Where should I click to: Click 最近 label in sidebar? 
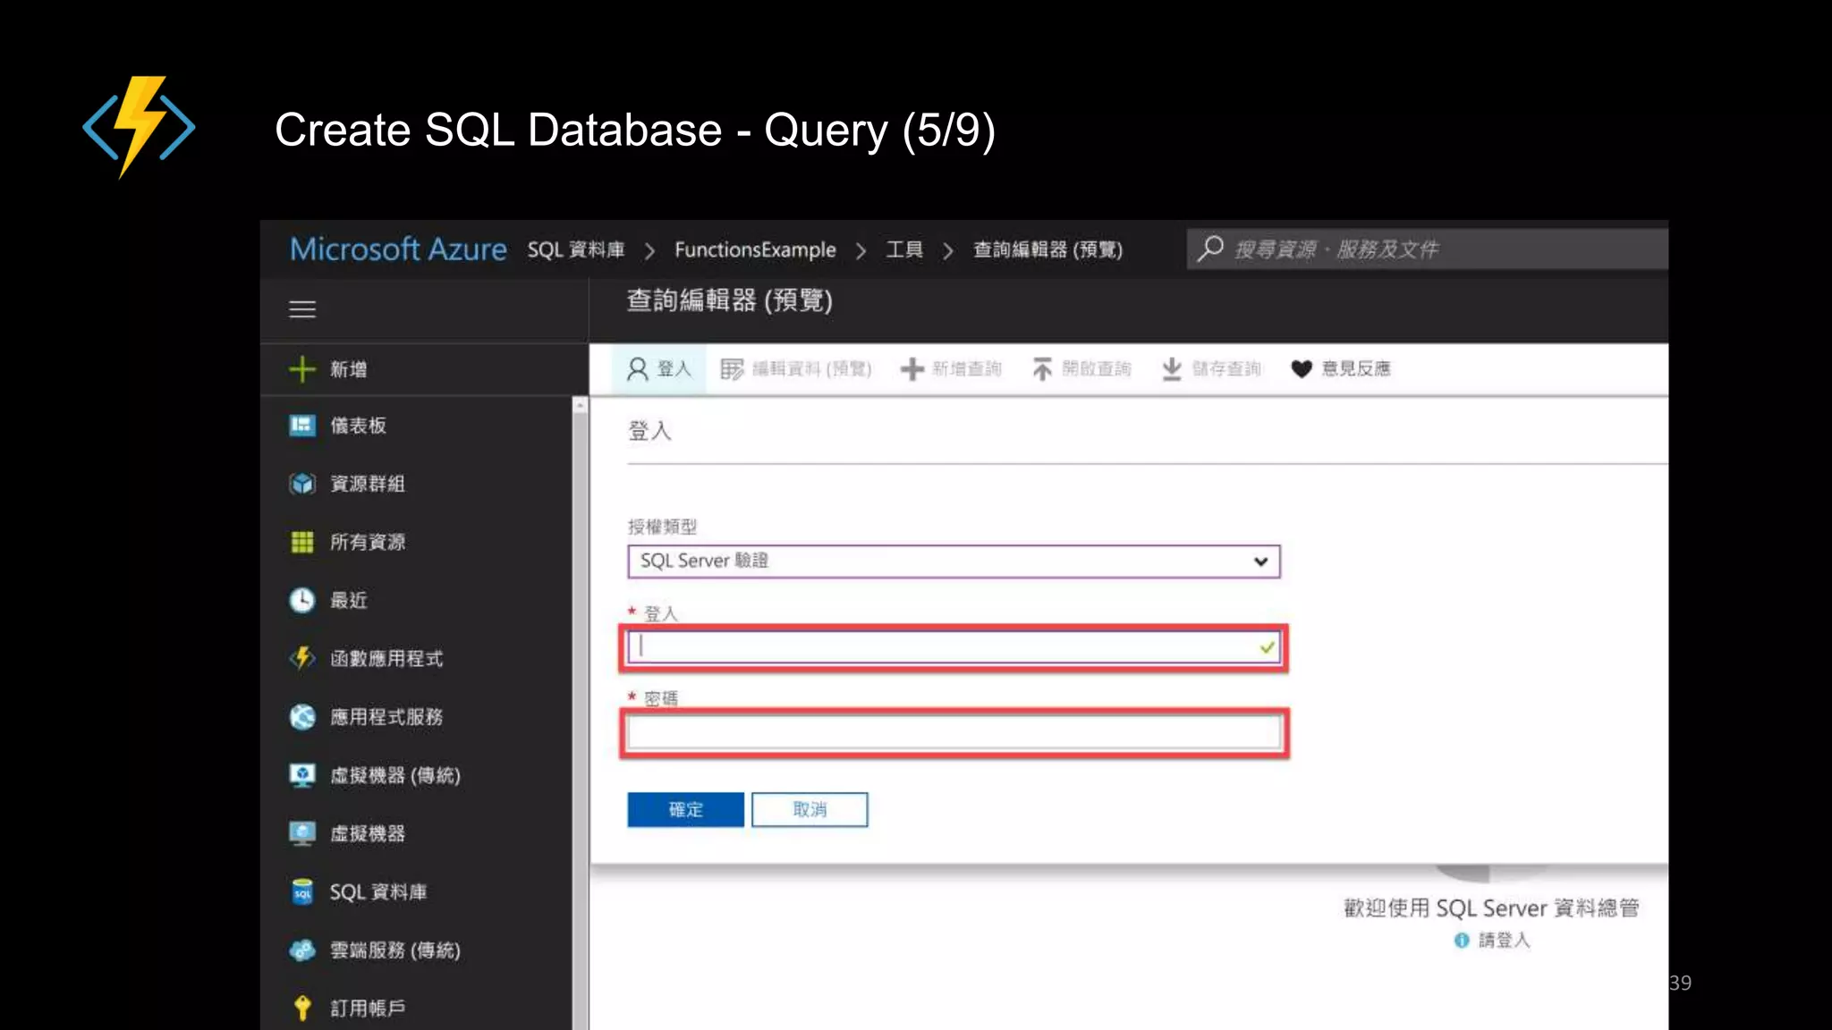point(349,600)
